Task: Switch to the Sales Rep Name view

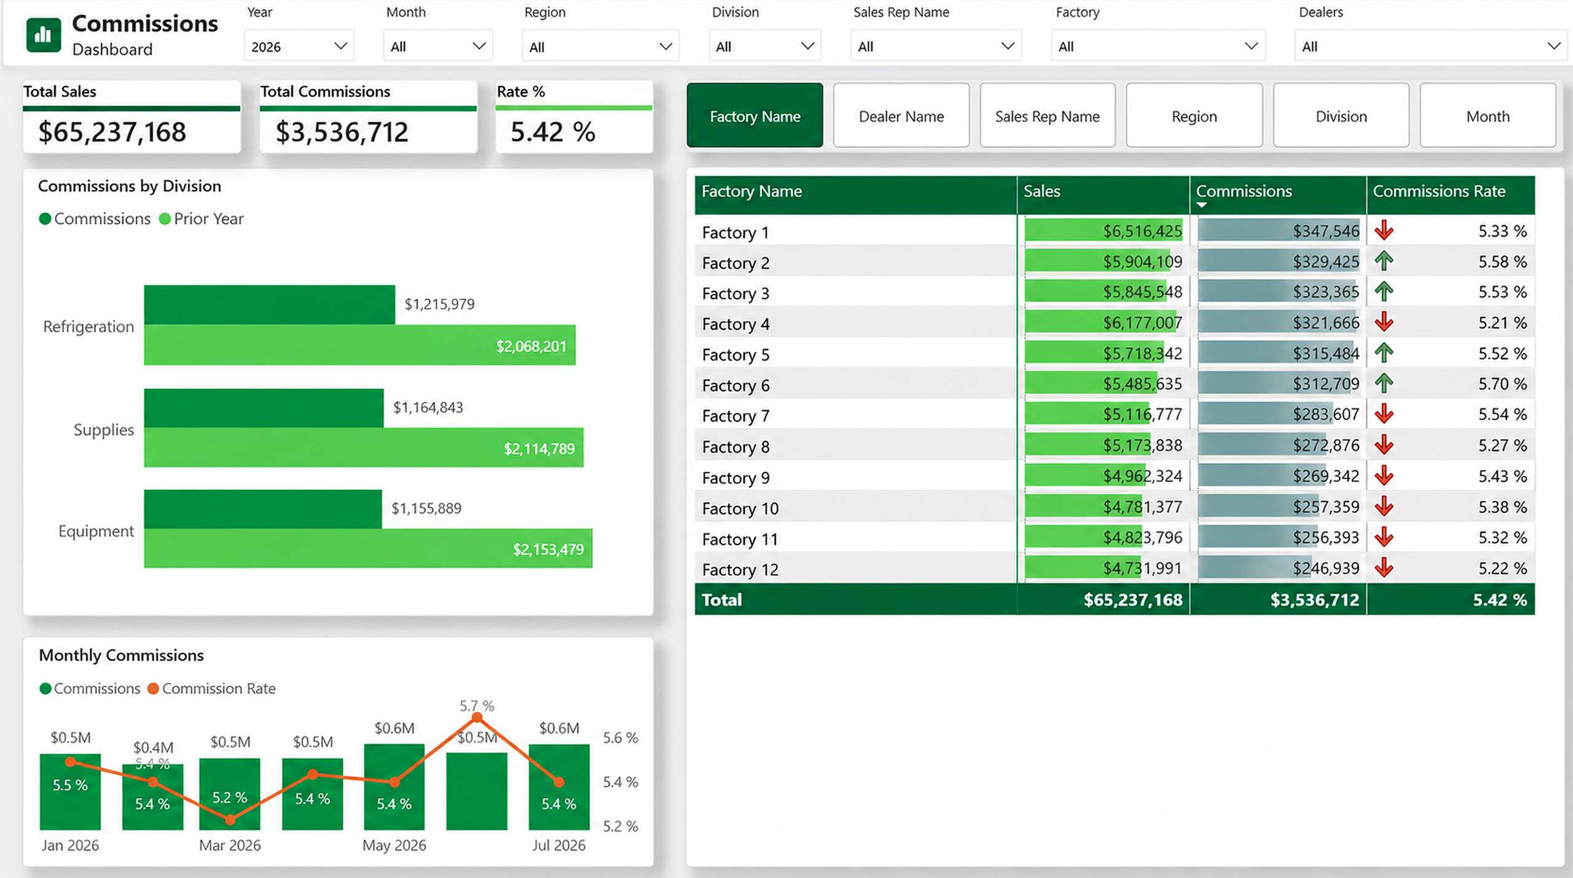Action: tap(1048, 115)
